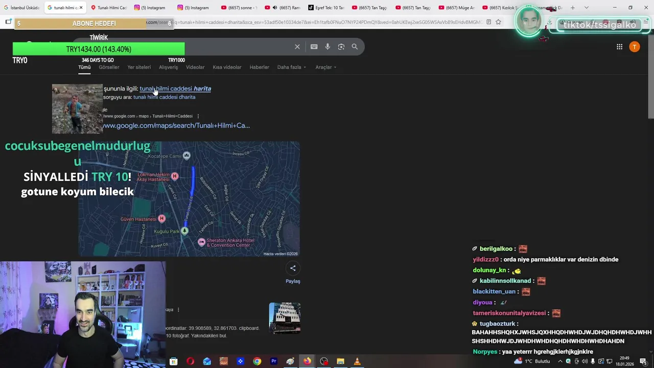Switch to Firefox in the taskbar

pos(307,361)
